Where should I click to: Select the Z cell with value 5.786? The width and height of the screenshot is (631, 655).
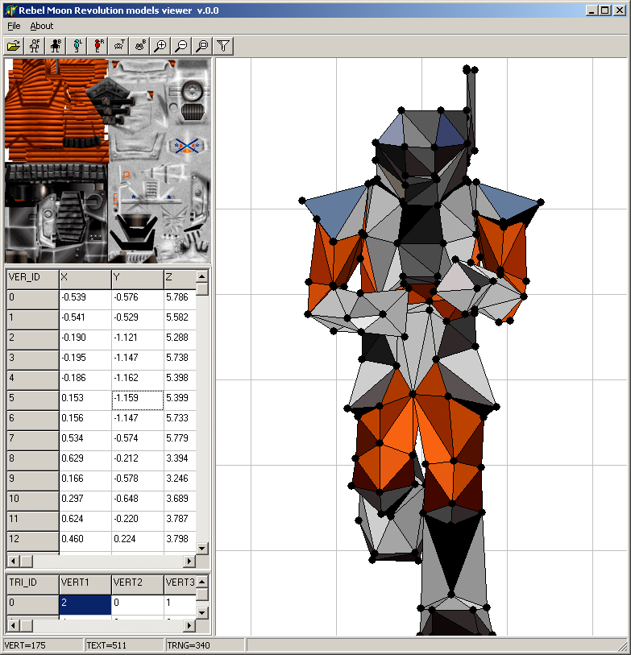[180, 300]
